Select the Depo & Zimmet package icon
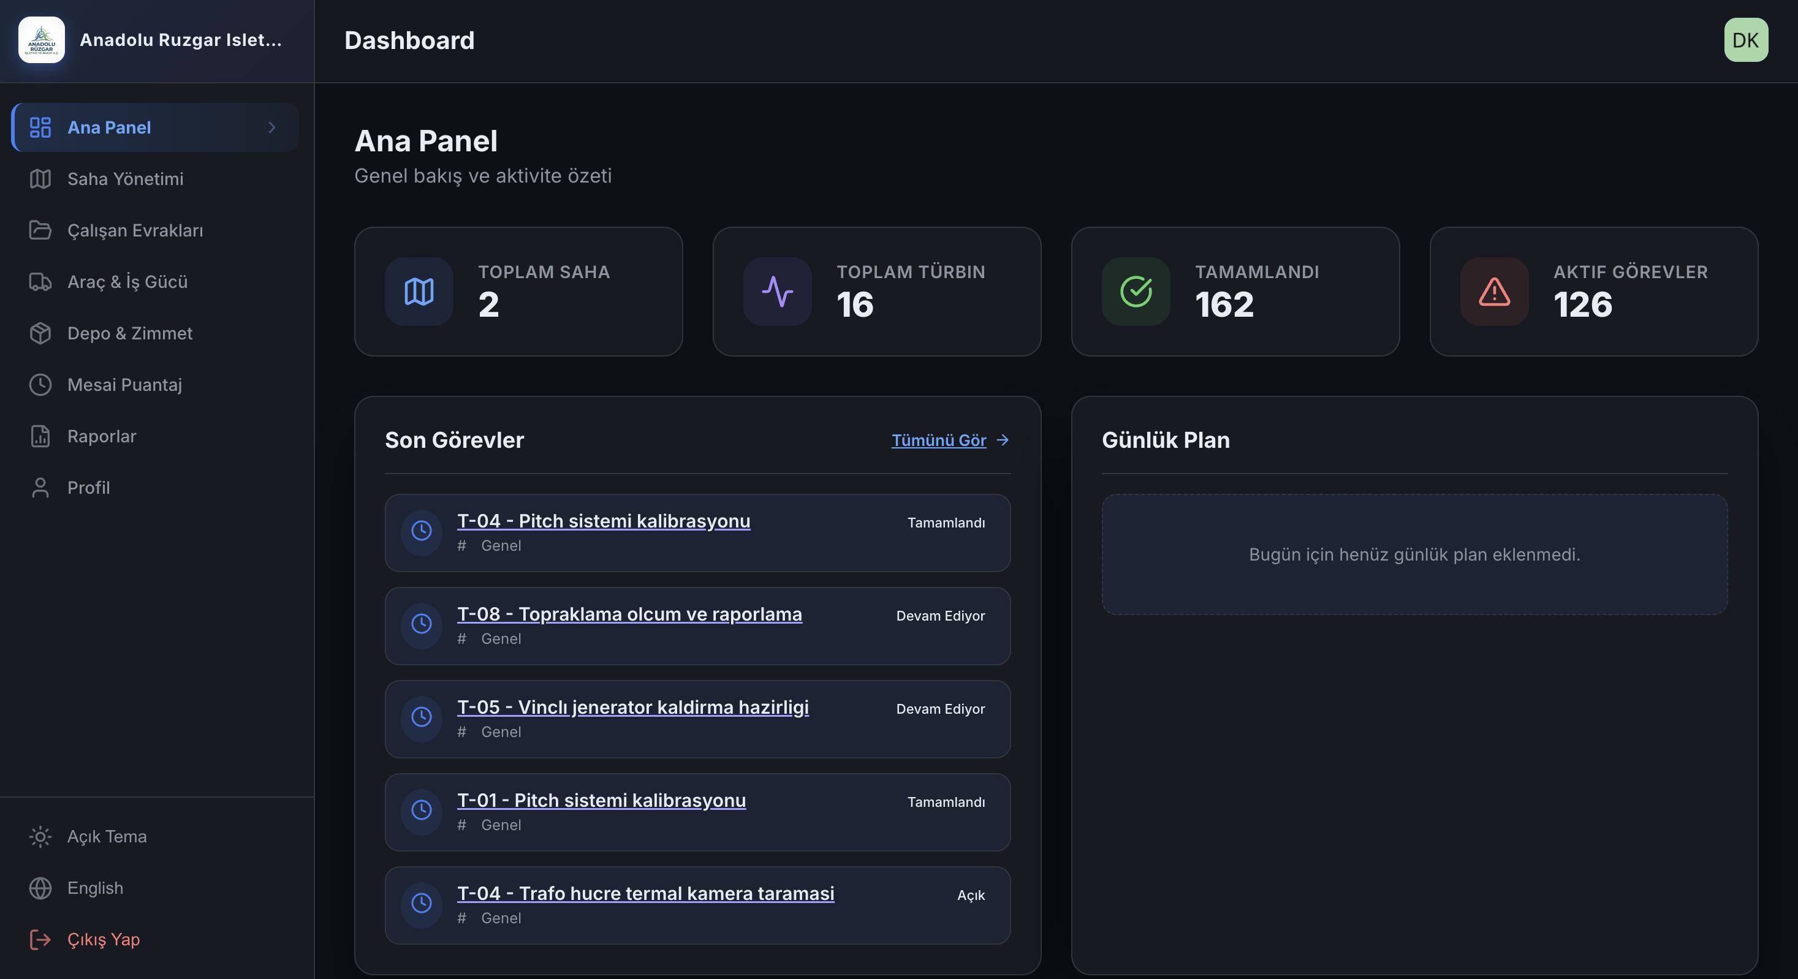 click(40, 333)
